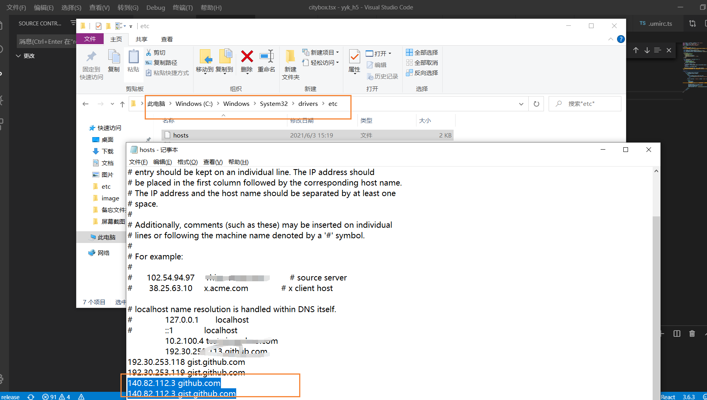
Task: Collapse the 更改 section in Source Control
Action: click(x=18, y=56)
